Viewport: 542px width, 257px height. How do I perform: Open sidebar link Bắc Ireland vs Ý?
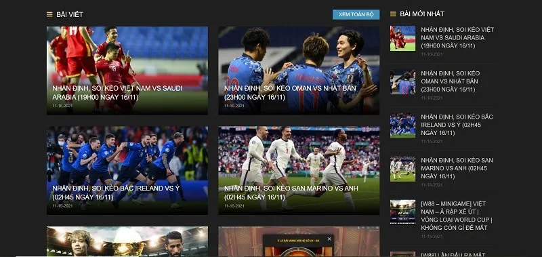457,125
